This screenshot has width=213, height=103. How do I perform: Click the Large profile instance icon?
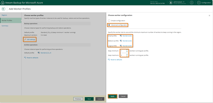click(x=121, y=46)
